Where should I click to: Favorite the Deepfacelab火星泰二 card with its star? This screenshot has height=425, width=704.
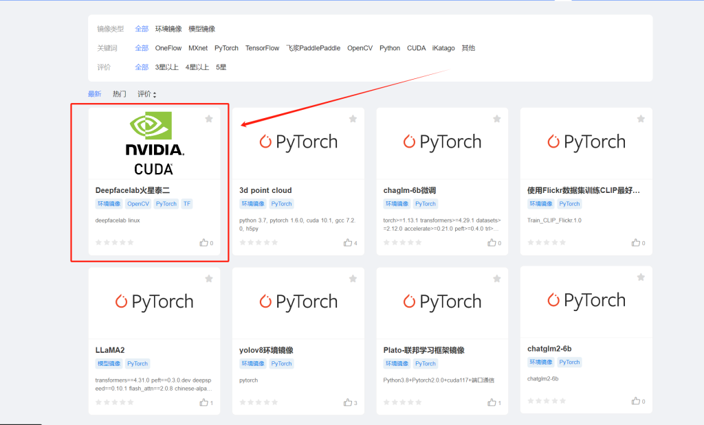209,119
